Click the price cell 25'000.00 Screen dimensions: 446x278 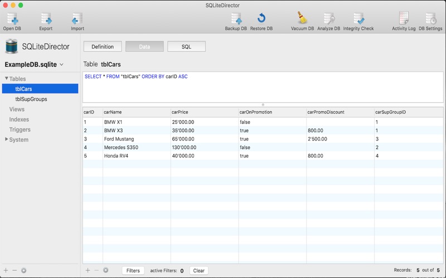(205, 122)
